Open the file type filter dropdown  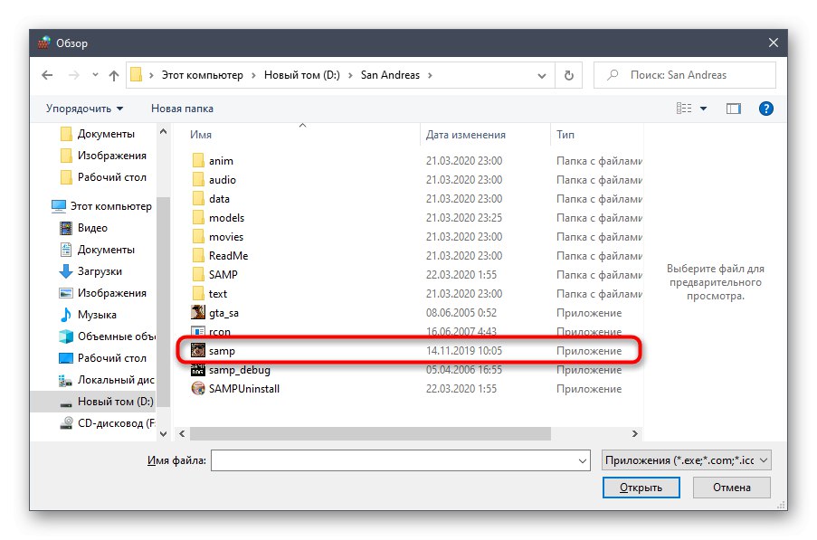(x=686, y=459)
